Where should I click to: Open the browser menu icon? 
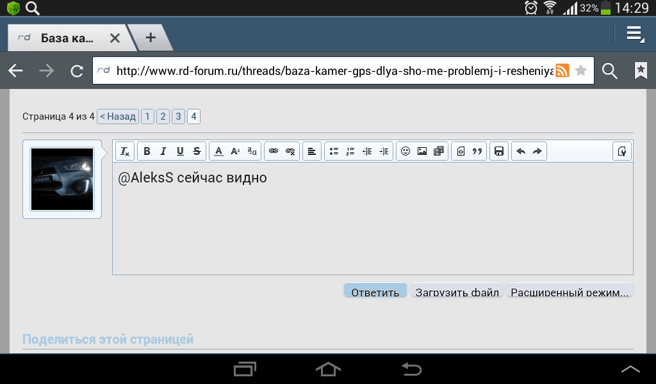point(634,35)
